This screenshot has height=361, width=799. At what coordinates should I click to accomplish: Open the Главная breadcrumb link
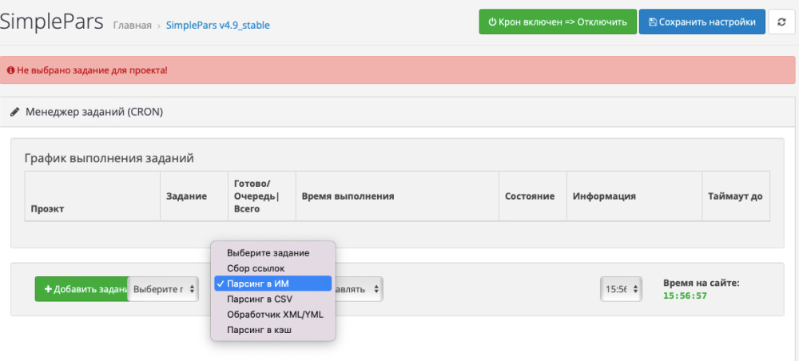point(132,25)
